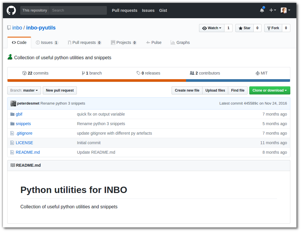Open Pull requests in top navigation

[125, 10]
